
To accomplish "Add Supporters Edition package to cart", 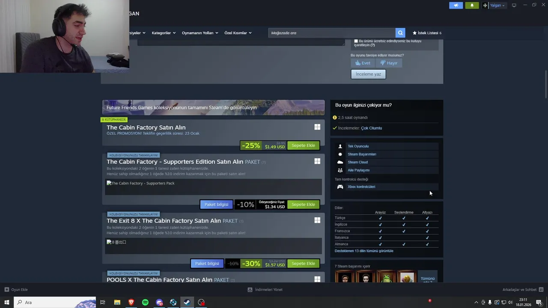I will click(x=303, y=204).
